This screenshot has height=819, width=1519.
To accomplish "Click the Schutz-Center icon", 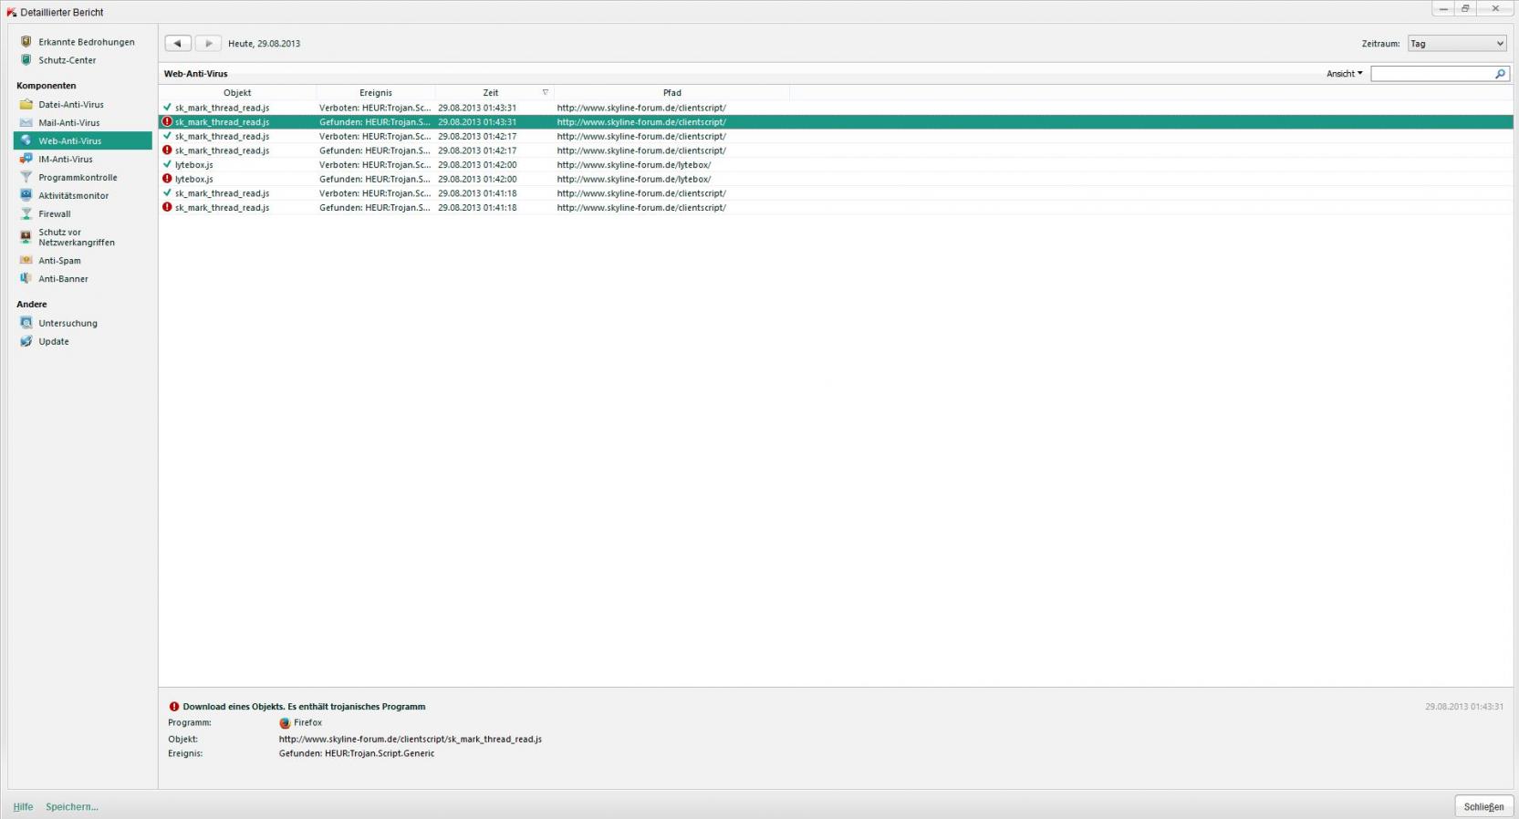I will point(26,60).
